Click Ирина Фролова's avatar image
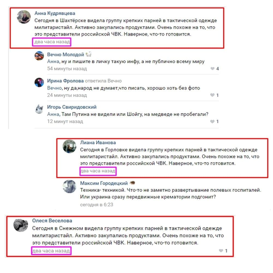Screen dimensions: 273x273 click(x=39, y=82)
